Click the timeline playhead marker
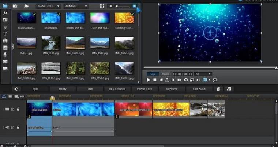Screen dimensions: 278x147 [x=52, y=98]
